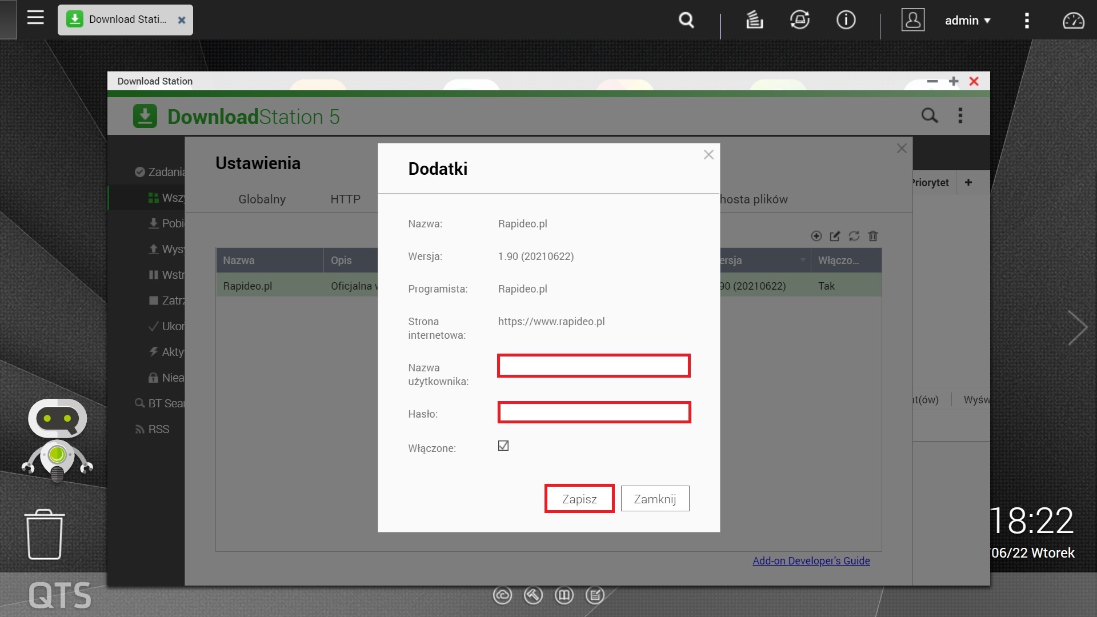The width and height of the screenshot is (1097, 617).
Task: Click the Włączo... column header
Action: (846, 260)
